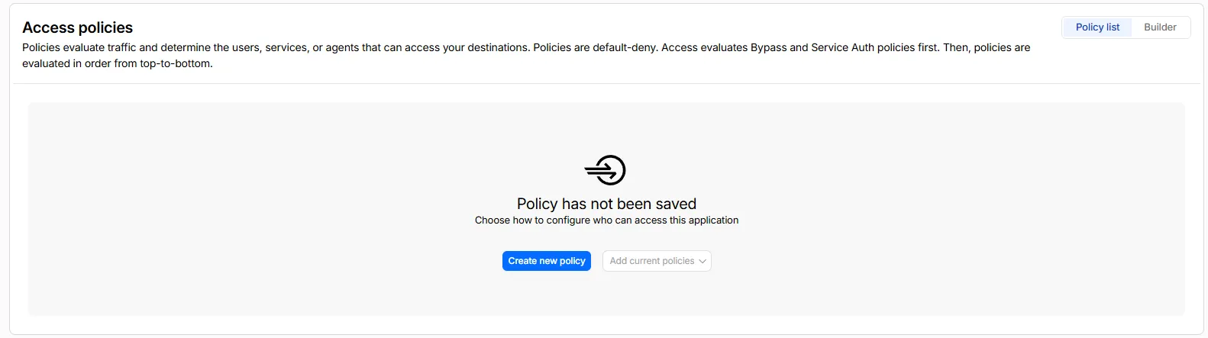
Task: Click the horizontal arrow lines of empty-state icon
Action: pyautogui.click(x=599, y=170)
